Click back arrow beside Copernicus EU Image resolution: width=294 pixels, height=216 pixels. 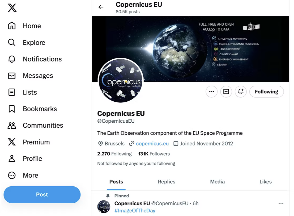[101, 7]
